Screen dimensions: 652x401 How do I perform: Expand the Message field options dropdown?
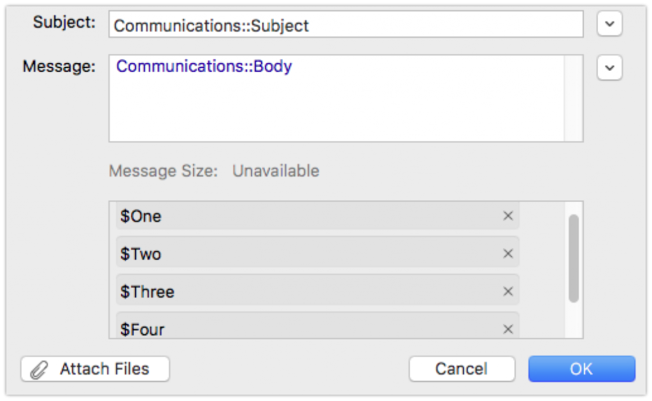(x=609, y=67)
